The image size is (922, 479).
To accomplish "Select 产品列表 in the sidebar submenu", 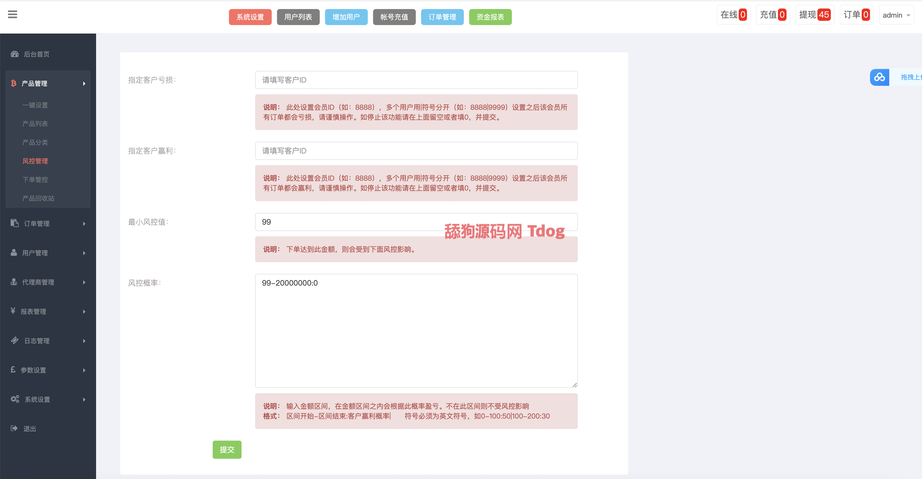I will (x=35, y=123).
